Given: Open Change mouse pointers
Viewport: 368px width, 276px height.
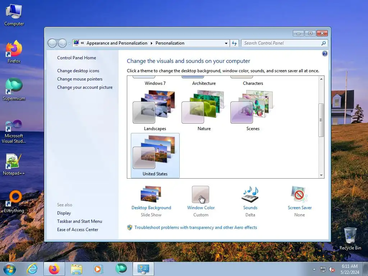Looking at the screenshot, I should (x=80, y=79).
